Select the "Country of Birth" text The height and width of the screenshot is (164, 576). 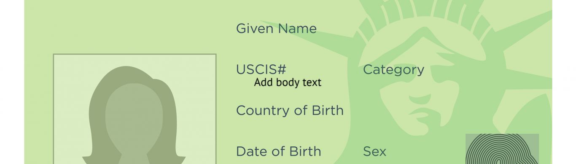point(290,111)
